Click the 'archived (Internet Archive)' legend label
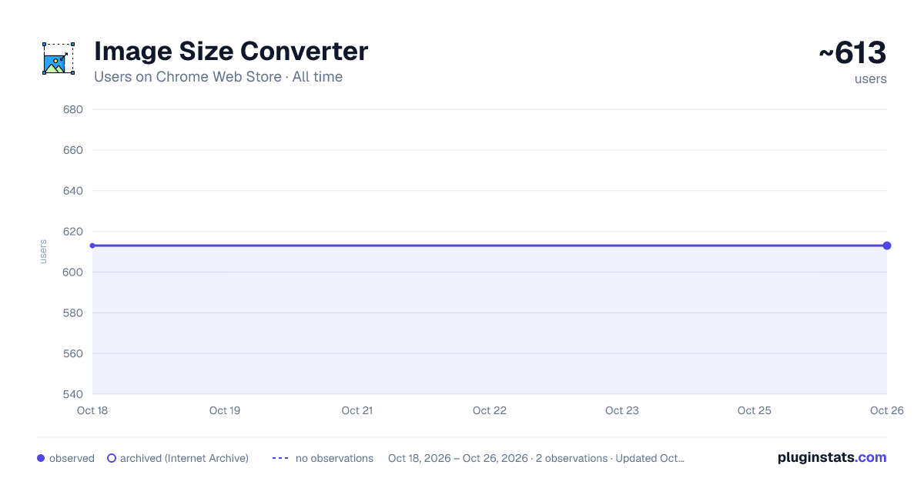 coord(184,458)
